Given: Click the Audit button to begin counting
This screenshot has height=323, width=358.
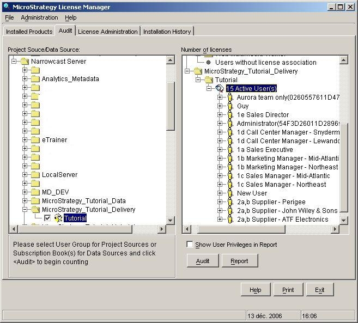Looking at the screenshot, I should (203, 261).
